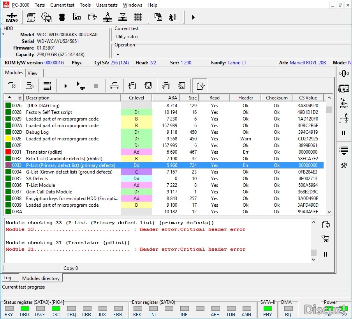Sort by the CS Value column header
The height and width of the screenshot is (319, 352).
pyautogui.click(x=308, y=98)
